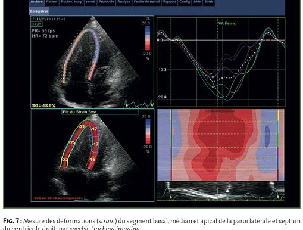303x230 pixels.
Task: Click the VA Ferm marker on strain graph
Action: pos(227,23)
